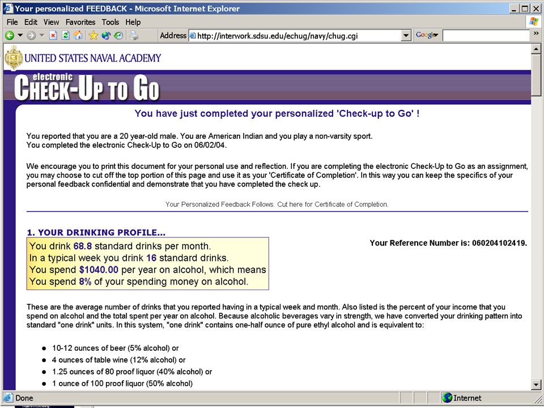Viewport: 544px width, 408px height.
Task: Click the status bar page icon next to Done
Action: (8, 398)
